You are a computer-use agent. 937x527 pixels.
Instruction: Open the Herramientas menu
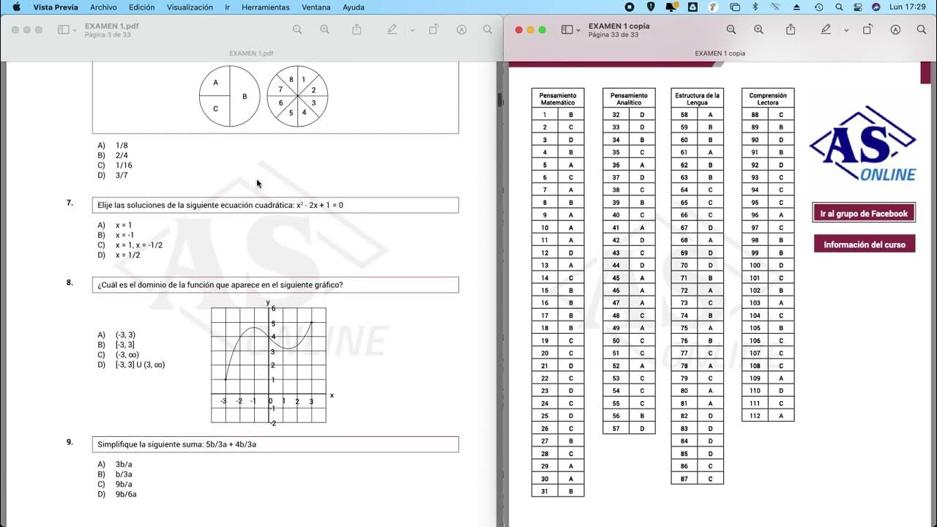point(266,7)
